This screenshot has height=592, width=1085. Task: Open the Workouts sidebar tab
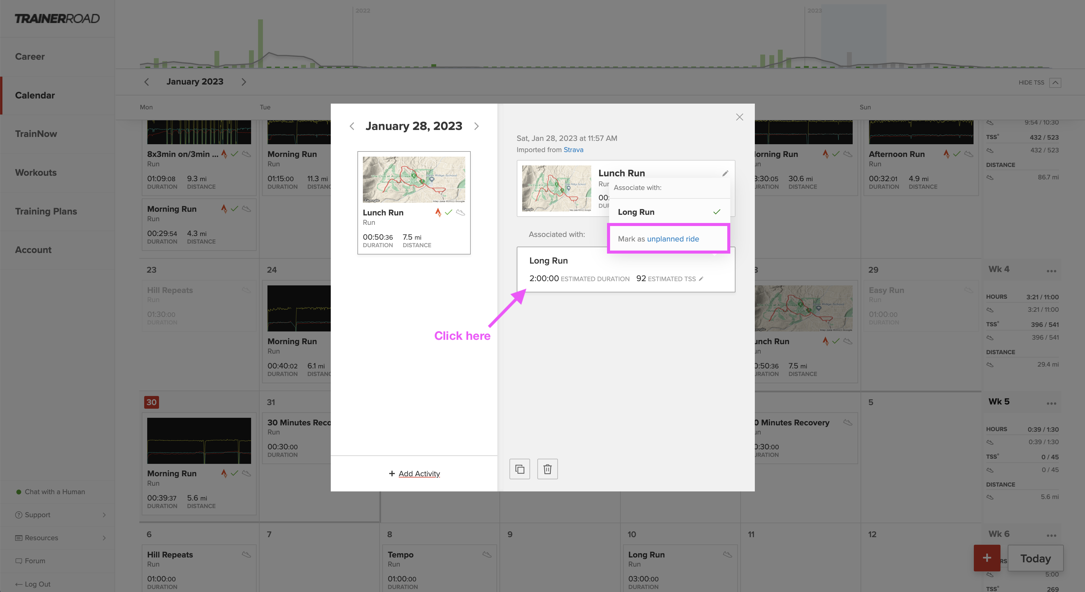[x=57, y=172]
